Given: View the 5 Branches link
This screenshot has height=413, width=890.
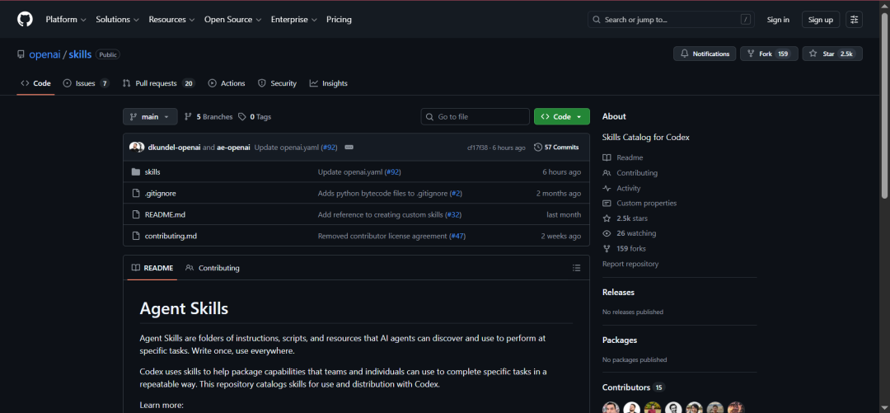Looking at the screenshot, I should click(208, 116).
